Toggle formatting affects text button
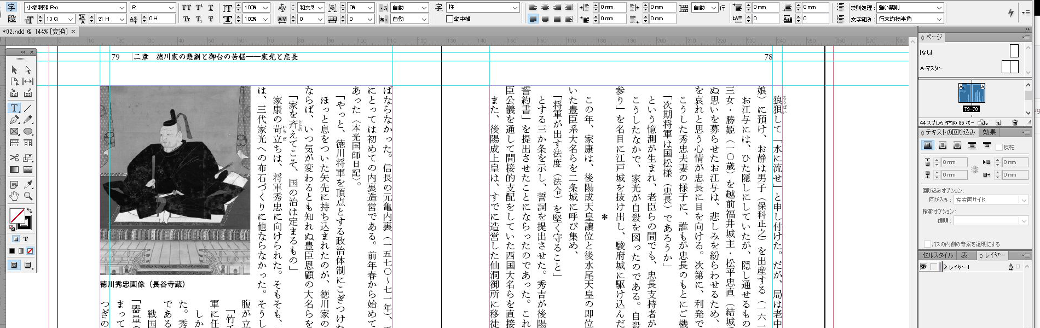 [x=25, y=239]
